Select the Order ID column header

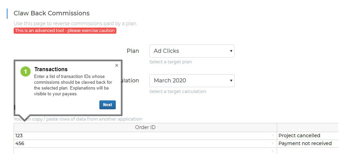(145, 127)
